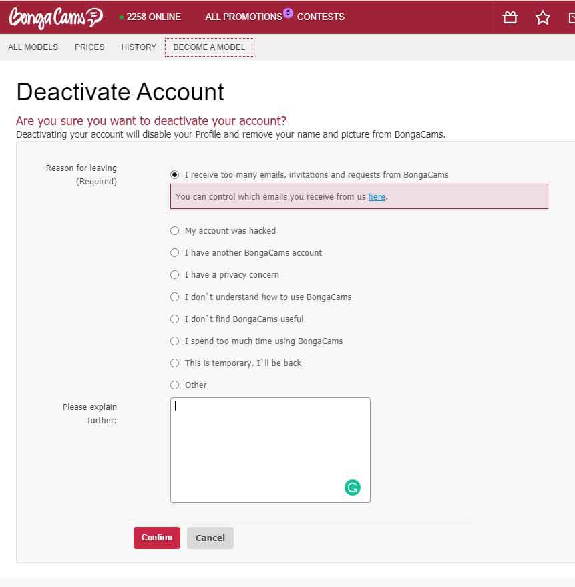Click the BongaCams logo

(56, 17)
